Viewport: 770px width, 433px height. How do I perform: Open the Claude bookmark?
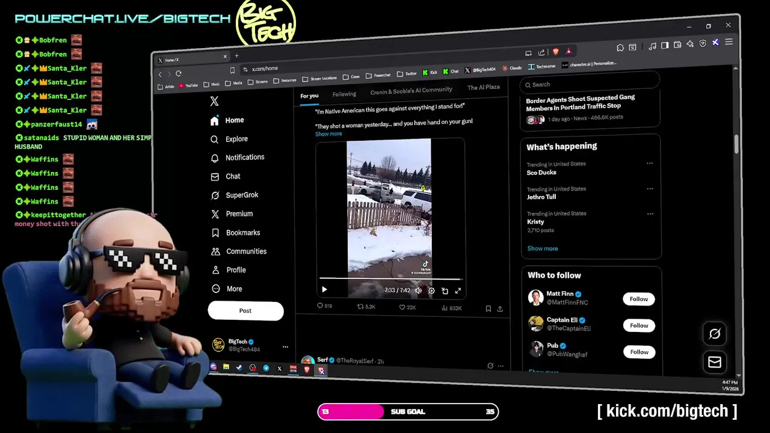coord(512,68)
